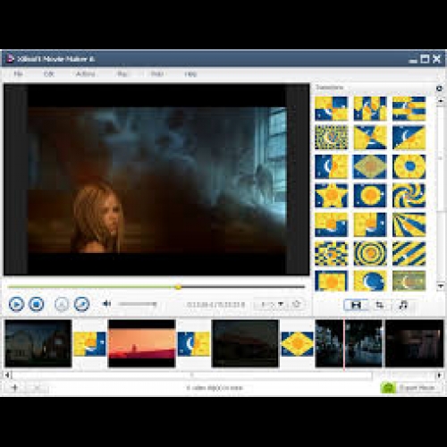Open the File menu
Screen dimensions: 447x447
point(18,74)
